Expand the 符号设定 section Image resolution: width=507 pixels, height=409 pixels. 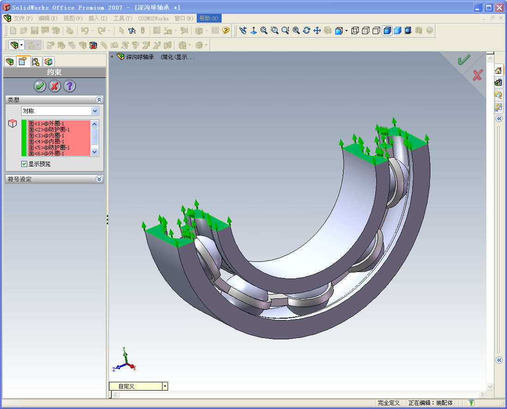tap(99, 179)
